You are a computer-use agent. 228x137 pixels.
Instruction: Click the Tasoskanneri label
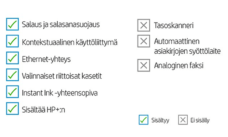click(x=174, y=25)
